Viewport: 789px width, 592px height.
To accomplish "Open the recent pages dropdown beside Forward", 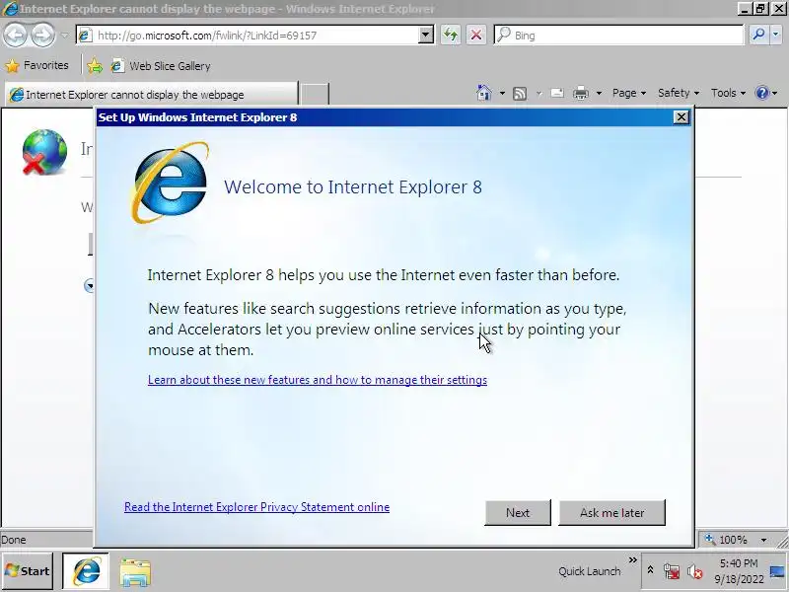I will 65,36.
